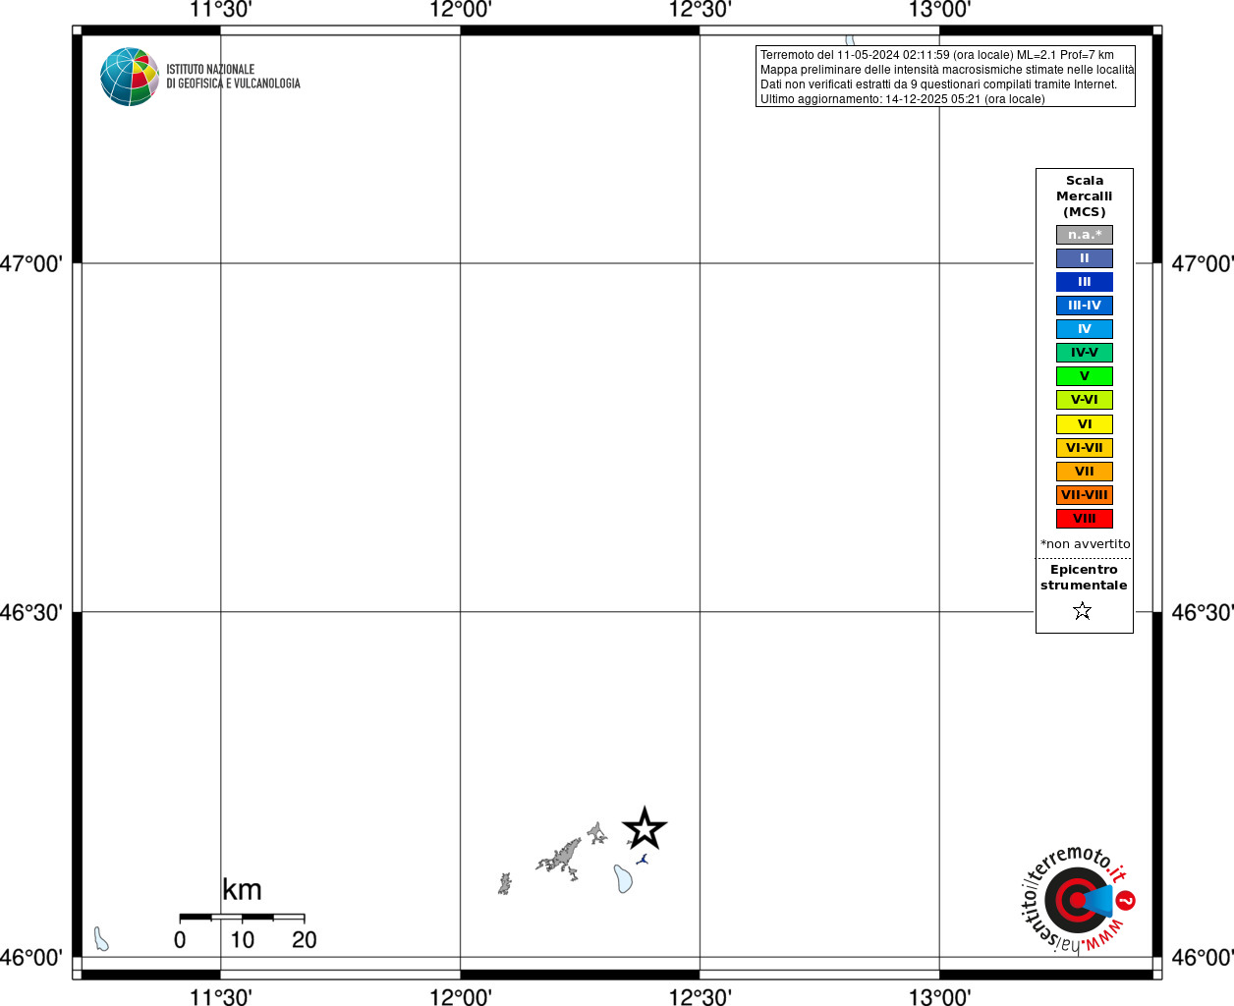Click the grey n.a. legend swatch

click(x=1085, y=235)
